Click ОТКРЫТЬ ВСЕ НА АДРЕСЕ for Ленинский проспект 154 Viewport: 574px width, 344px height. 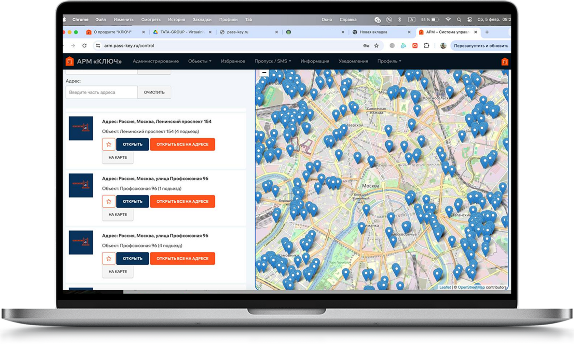[x=182, y=144]
